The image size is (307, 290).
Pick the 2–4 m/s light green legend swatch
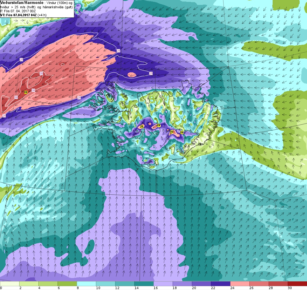29,284
